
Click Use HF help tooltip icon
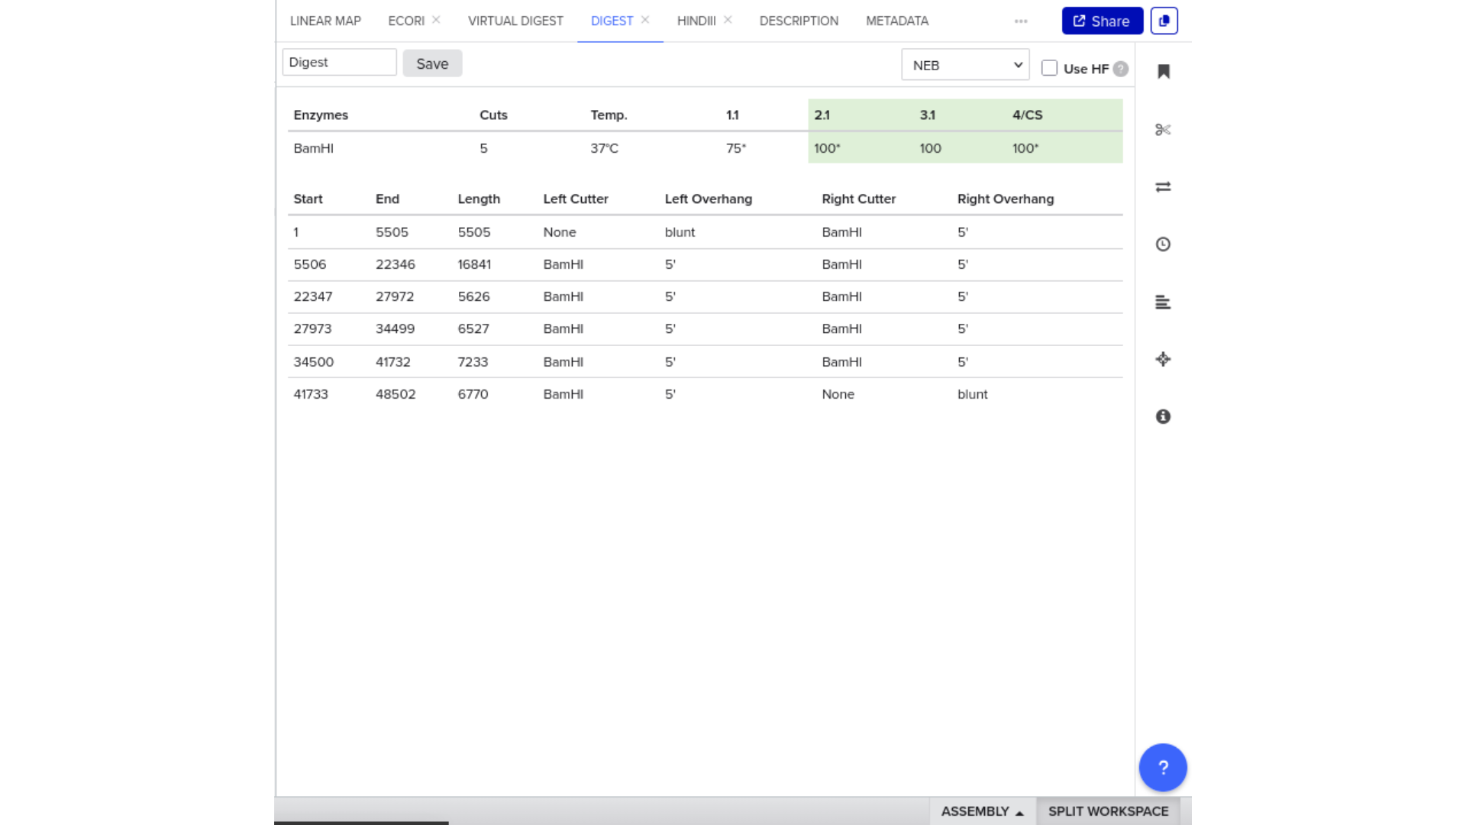[x=1120, y=69]
